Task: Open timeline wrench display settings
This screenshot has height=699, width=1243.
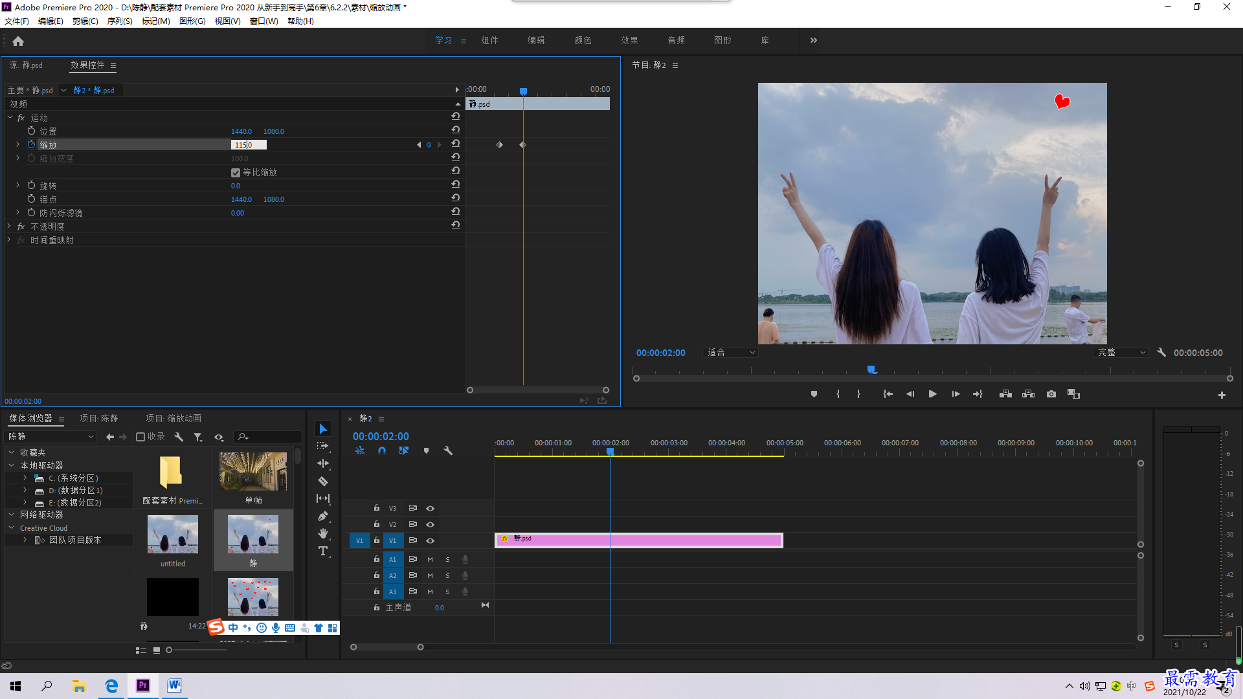Action: (x=448, y=450)
